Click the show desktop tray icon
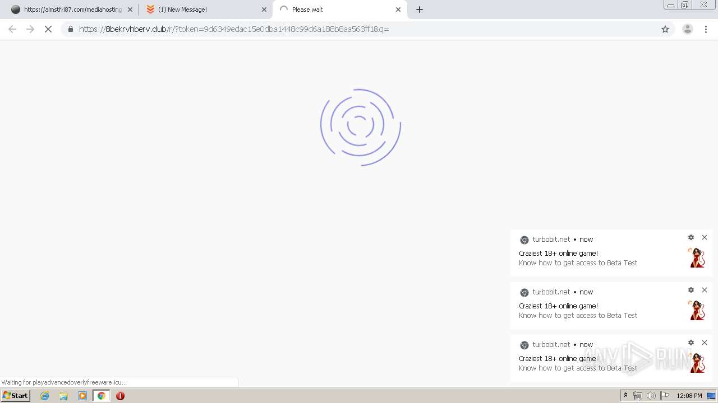The width and height of the screenshot is (718, 403). point(711,396)
